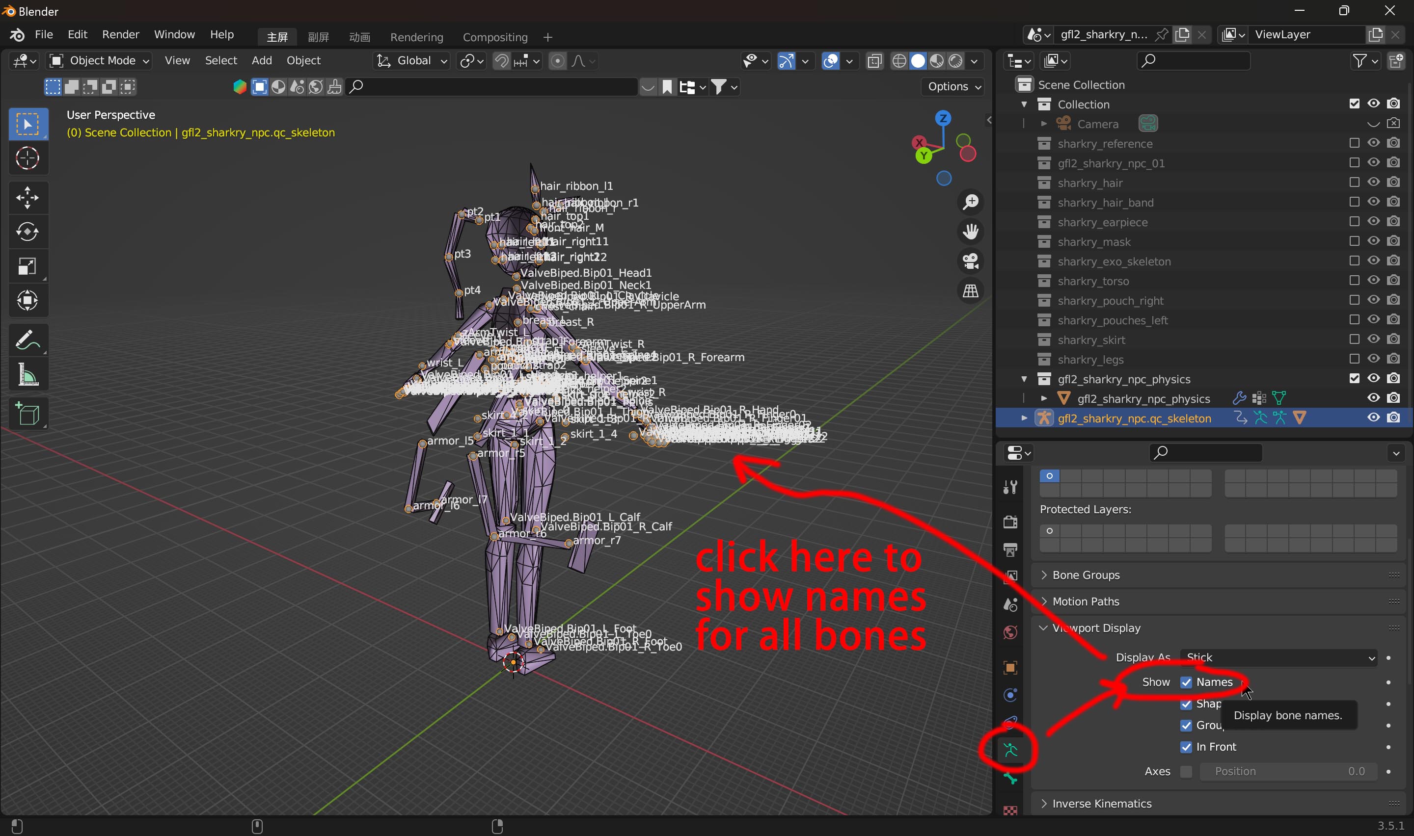This screenshot has width=1414, height=836.
Task: Open the Render menu
Action: pos(120,34)
